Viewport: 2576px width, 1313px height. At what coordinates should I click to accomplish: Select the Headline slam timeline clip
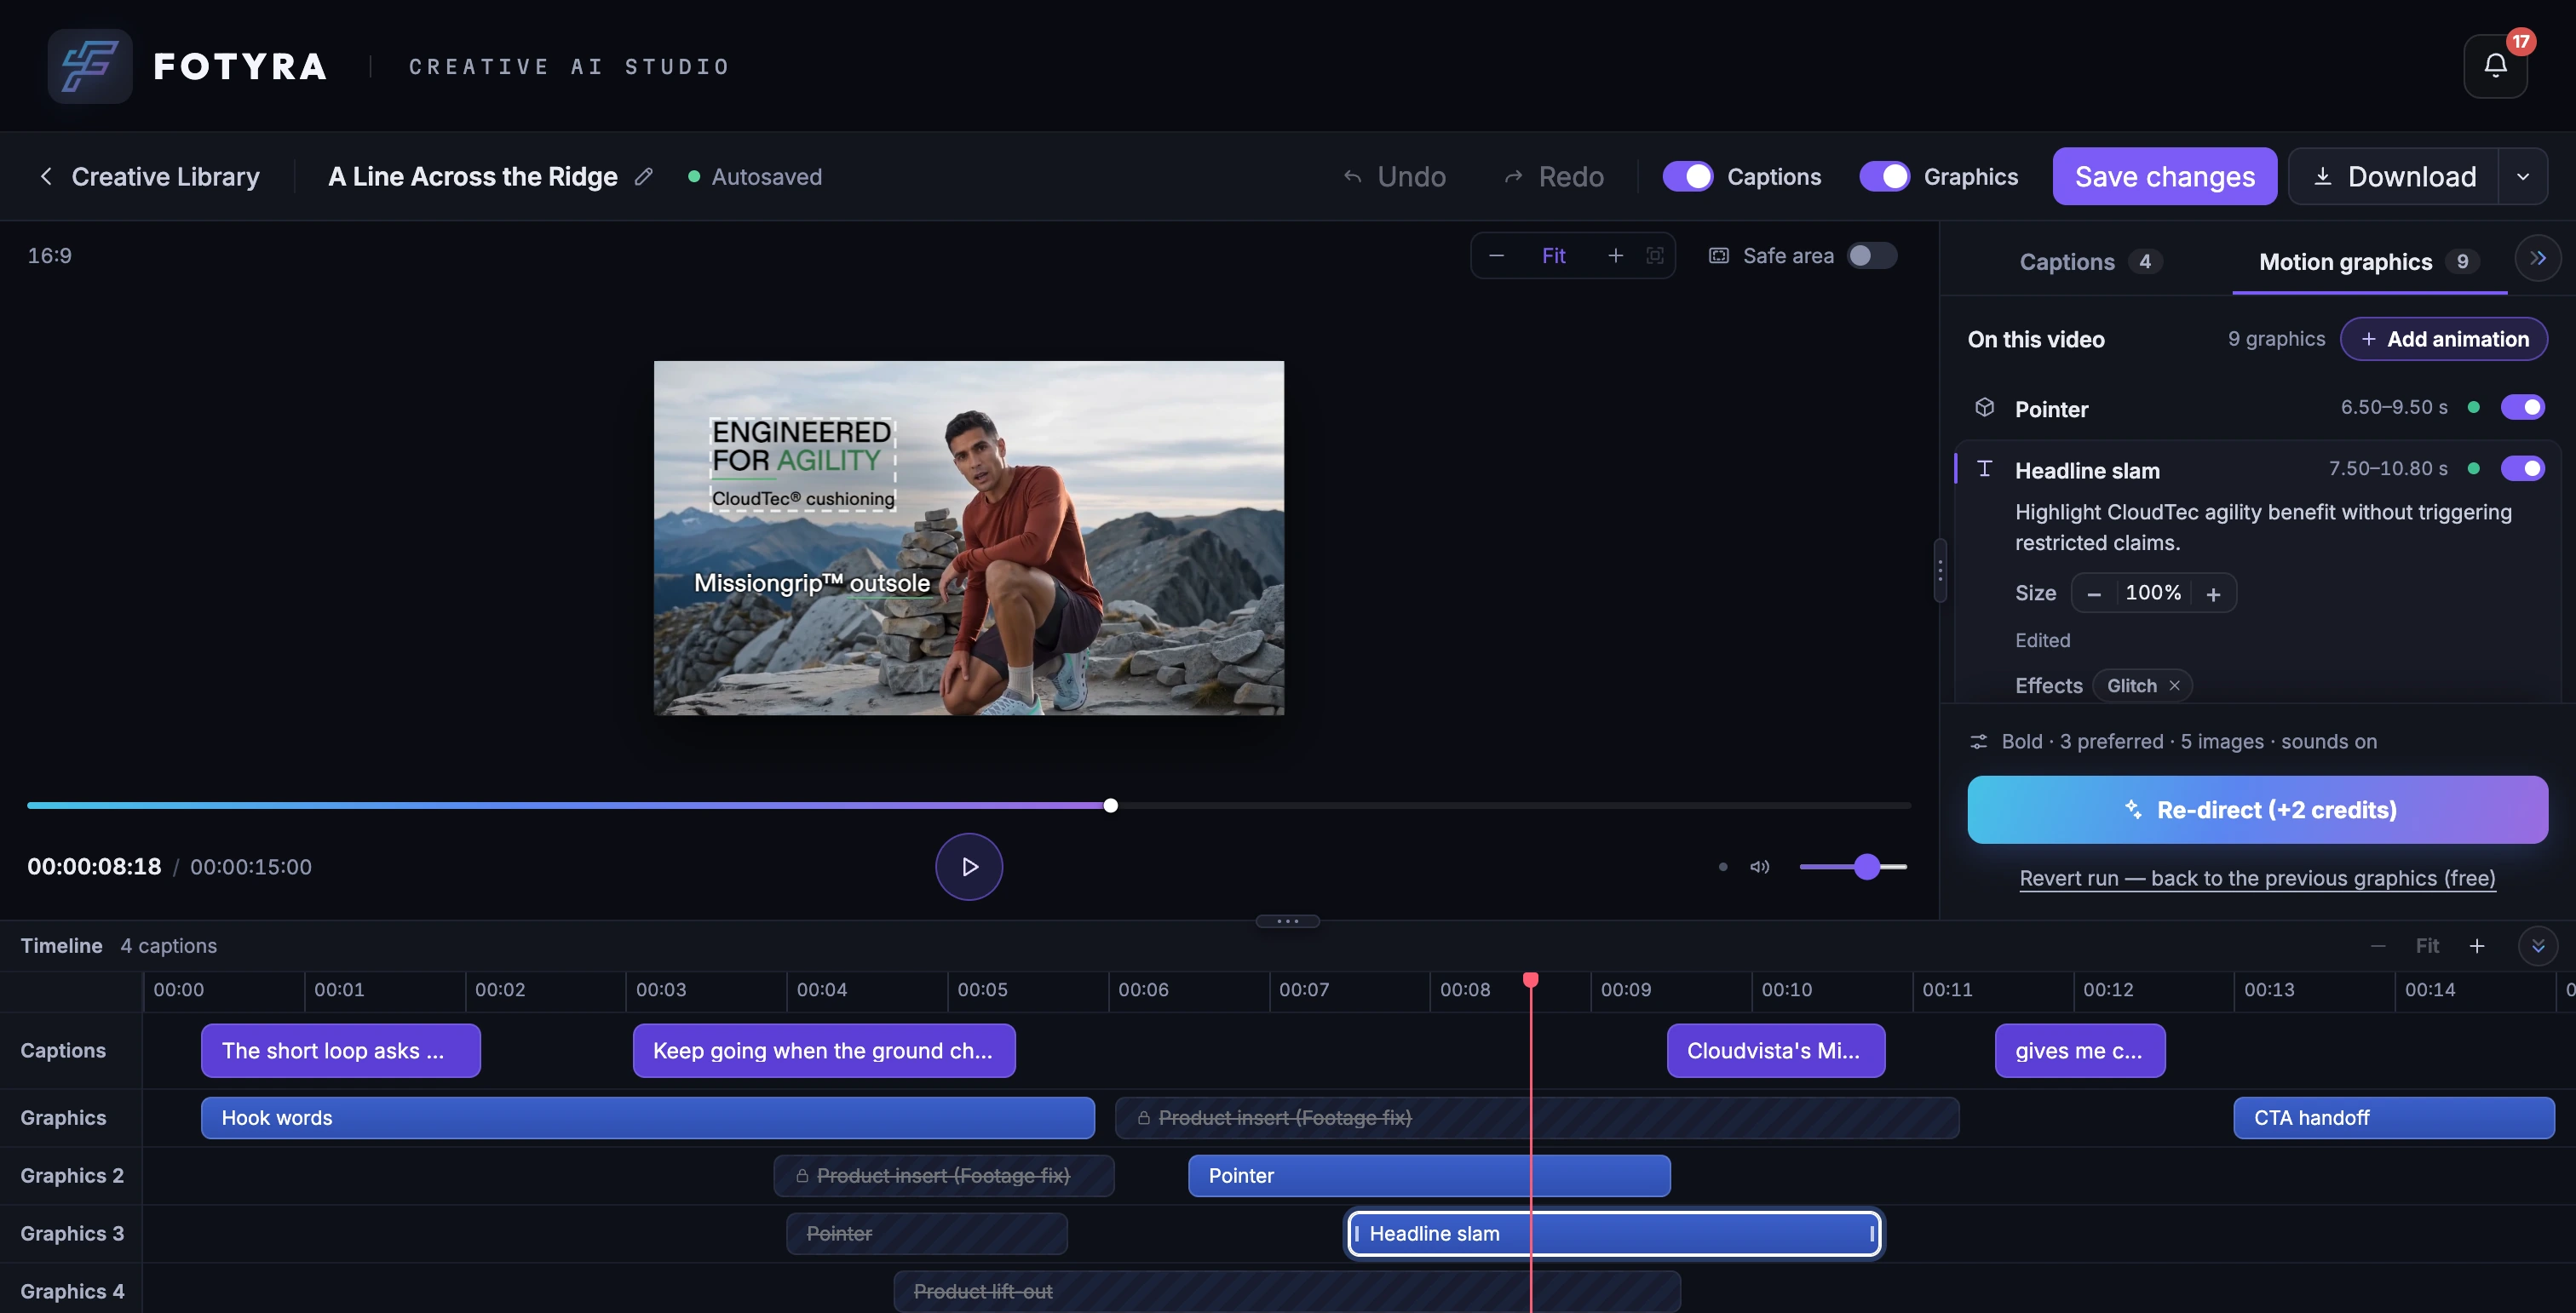pyautogui.click(x=1613, y=1234)
